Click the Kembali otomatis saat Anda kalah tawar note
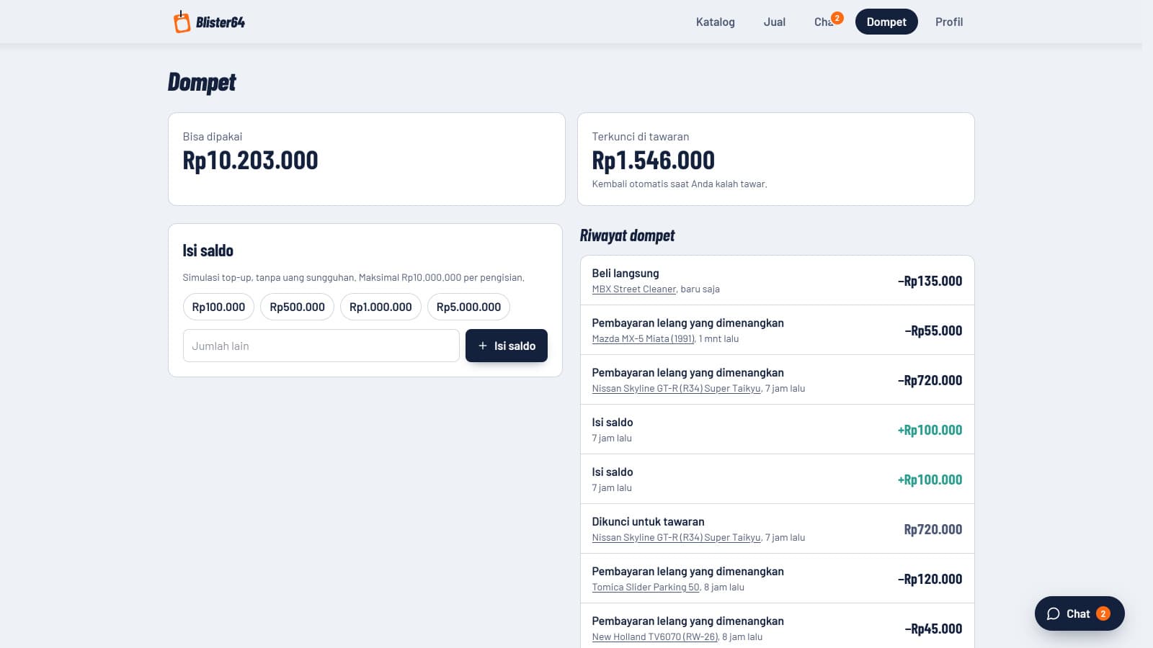Image resolution: width=1153 pixels, height=648 pixels. click(680, 184)
